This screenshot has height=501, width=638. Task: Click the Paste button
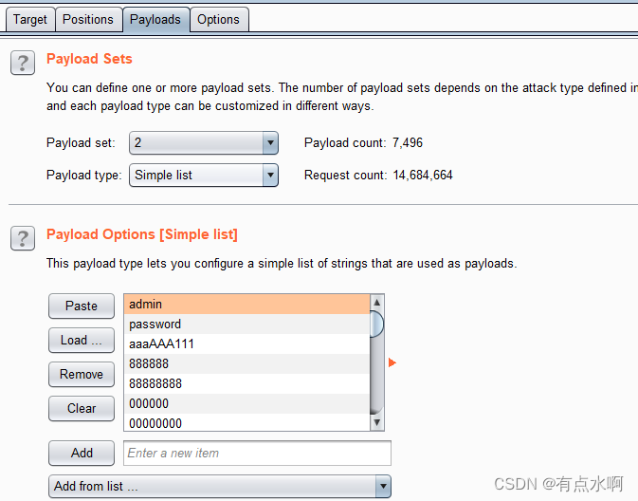(x=82, y=306)
